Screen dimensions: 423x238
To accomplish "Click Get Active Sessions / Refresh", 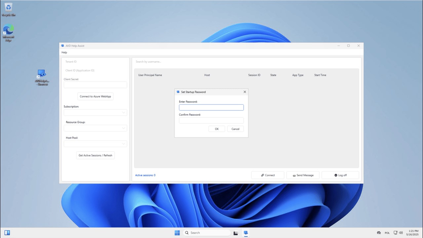I will point(96,155).
